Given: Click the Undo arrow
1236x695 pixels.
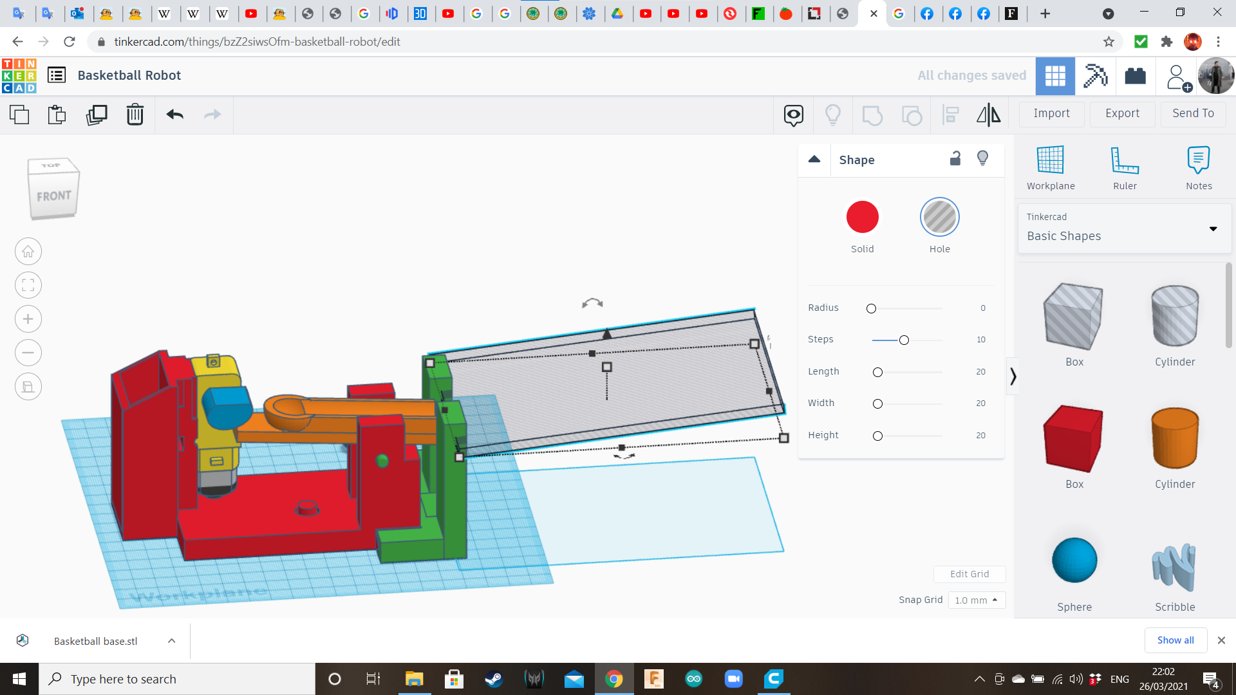Looking at the screenshot, I should tap(174, 115).
